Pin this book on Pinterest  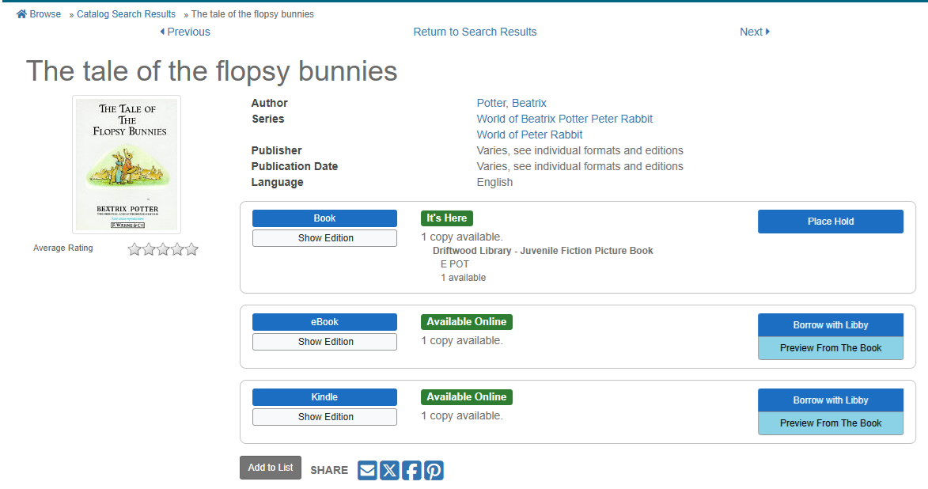434,471
